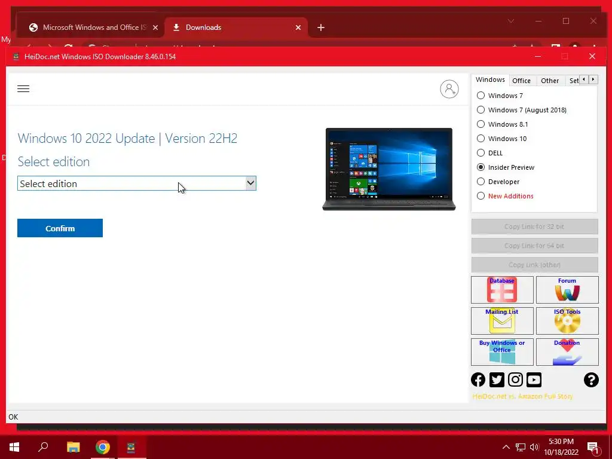Click Copy Link (other) button

click(x=534, y=265)
